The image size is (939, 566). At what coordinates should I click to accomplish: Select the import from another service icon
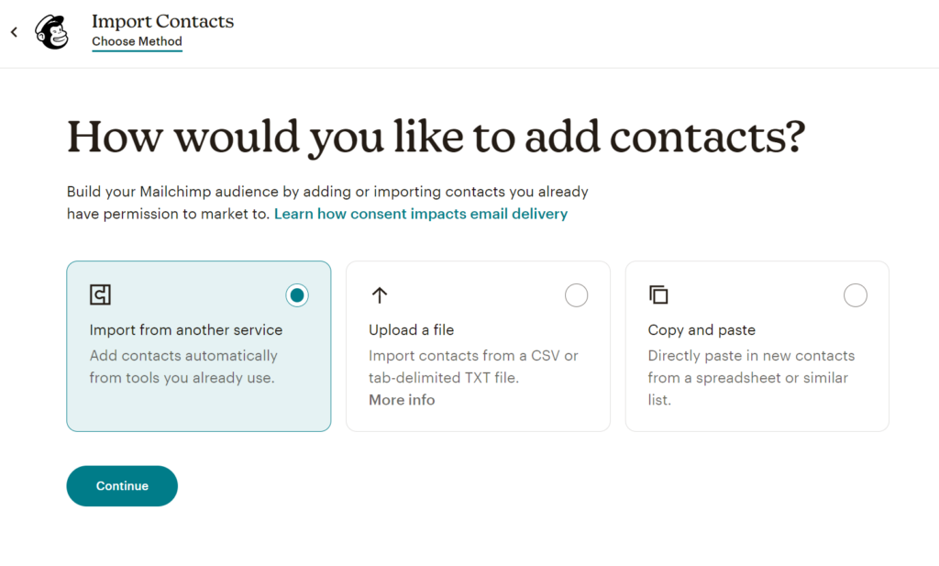coord(99,295)
